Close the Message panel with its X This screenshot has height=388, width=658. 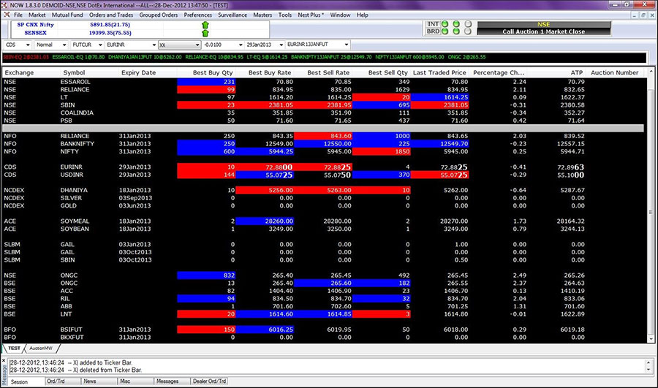(x=4, y=358)
